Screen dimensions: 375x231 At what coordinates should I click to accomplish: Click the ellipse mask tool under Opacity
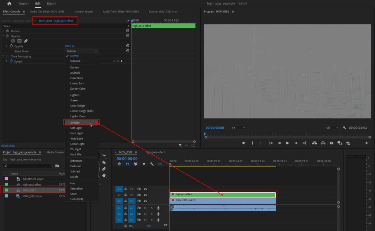pyautogui.click(x=13, y=41)
